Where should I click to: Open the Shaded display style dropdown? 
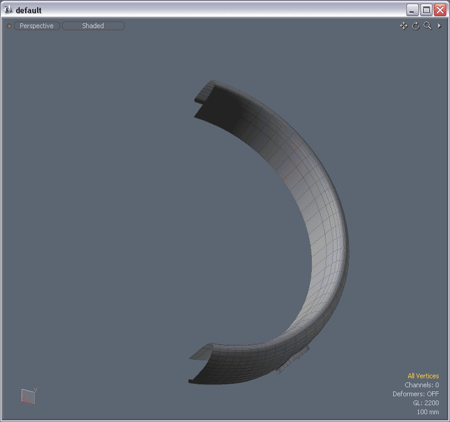coord(93,26)
